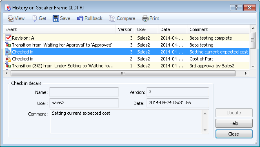Click the Compare documents icon
Screen dimensions: 260x147
pos(112,18)
